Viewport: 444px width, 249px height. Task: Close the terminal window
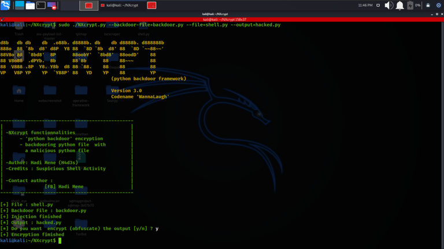coord(442,14)
